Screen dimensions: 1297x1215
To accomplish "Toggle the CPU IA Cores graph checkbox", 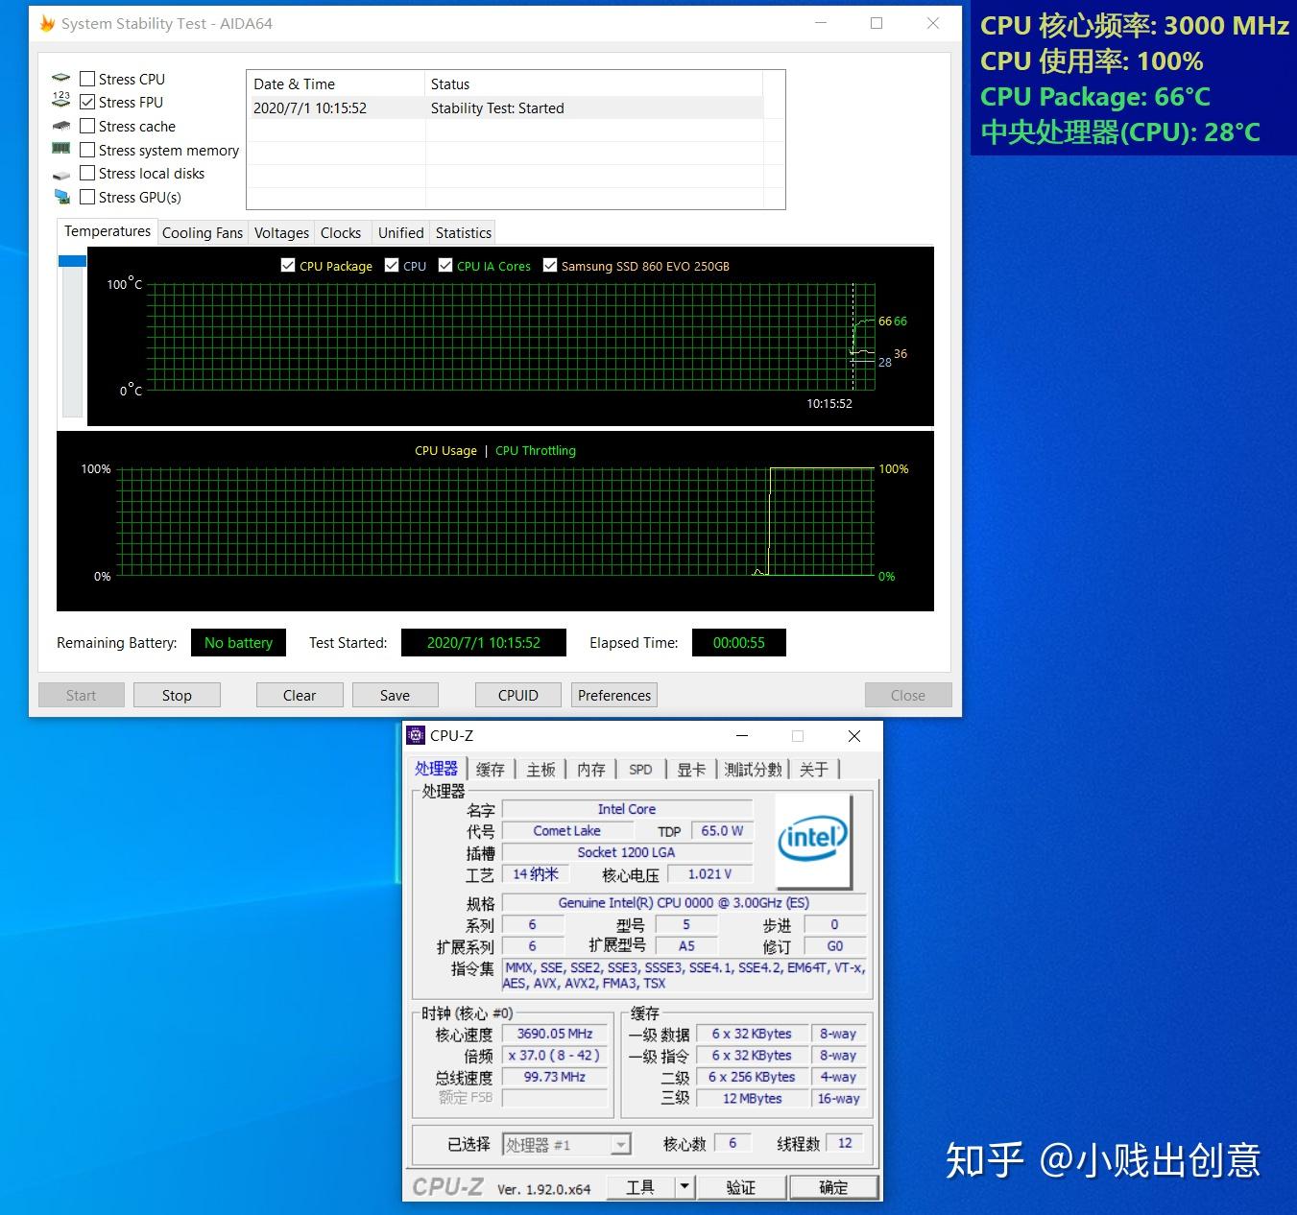I will pos(445,266).
